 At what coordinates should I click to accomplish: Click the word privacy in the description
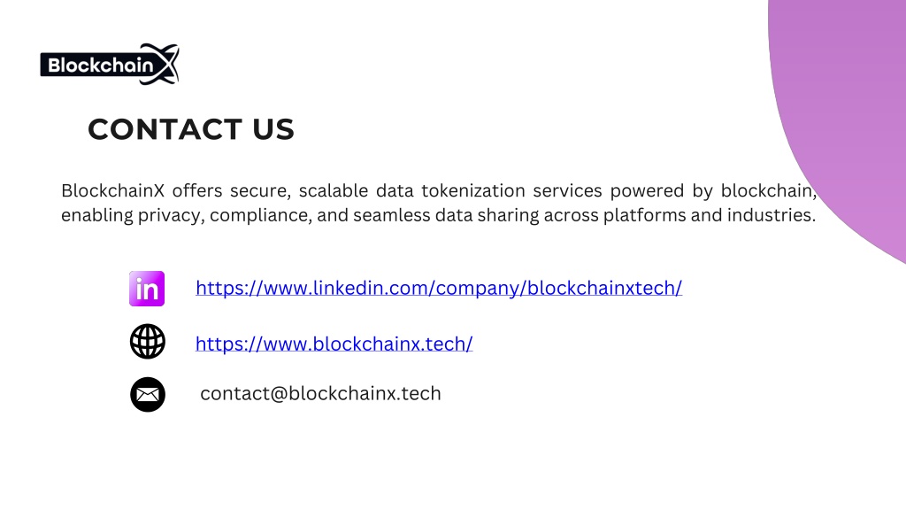[x=171, y=216]
